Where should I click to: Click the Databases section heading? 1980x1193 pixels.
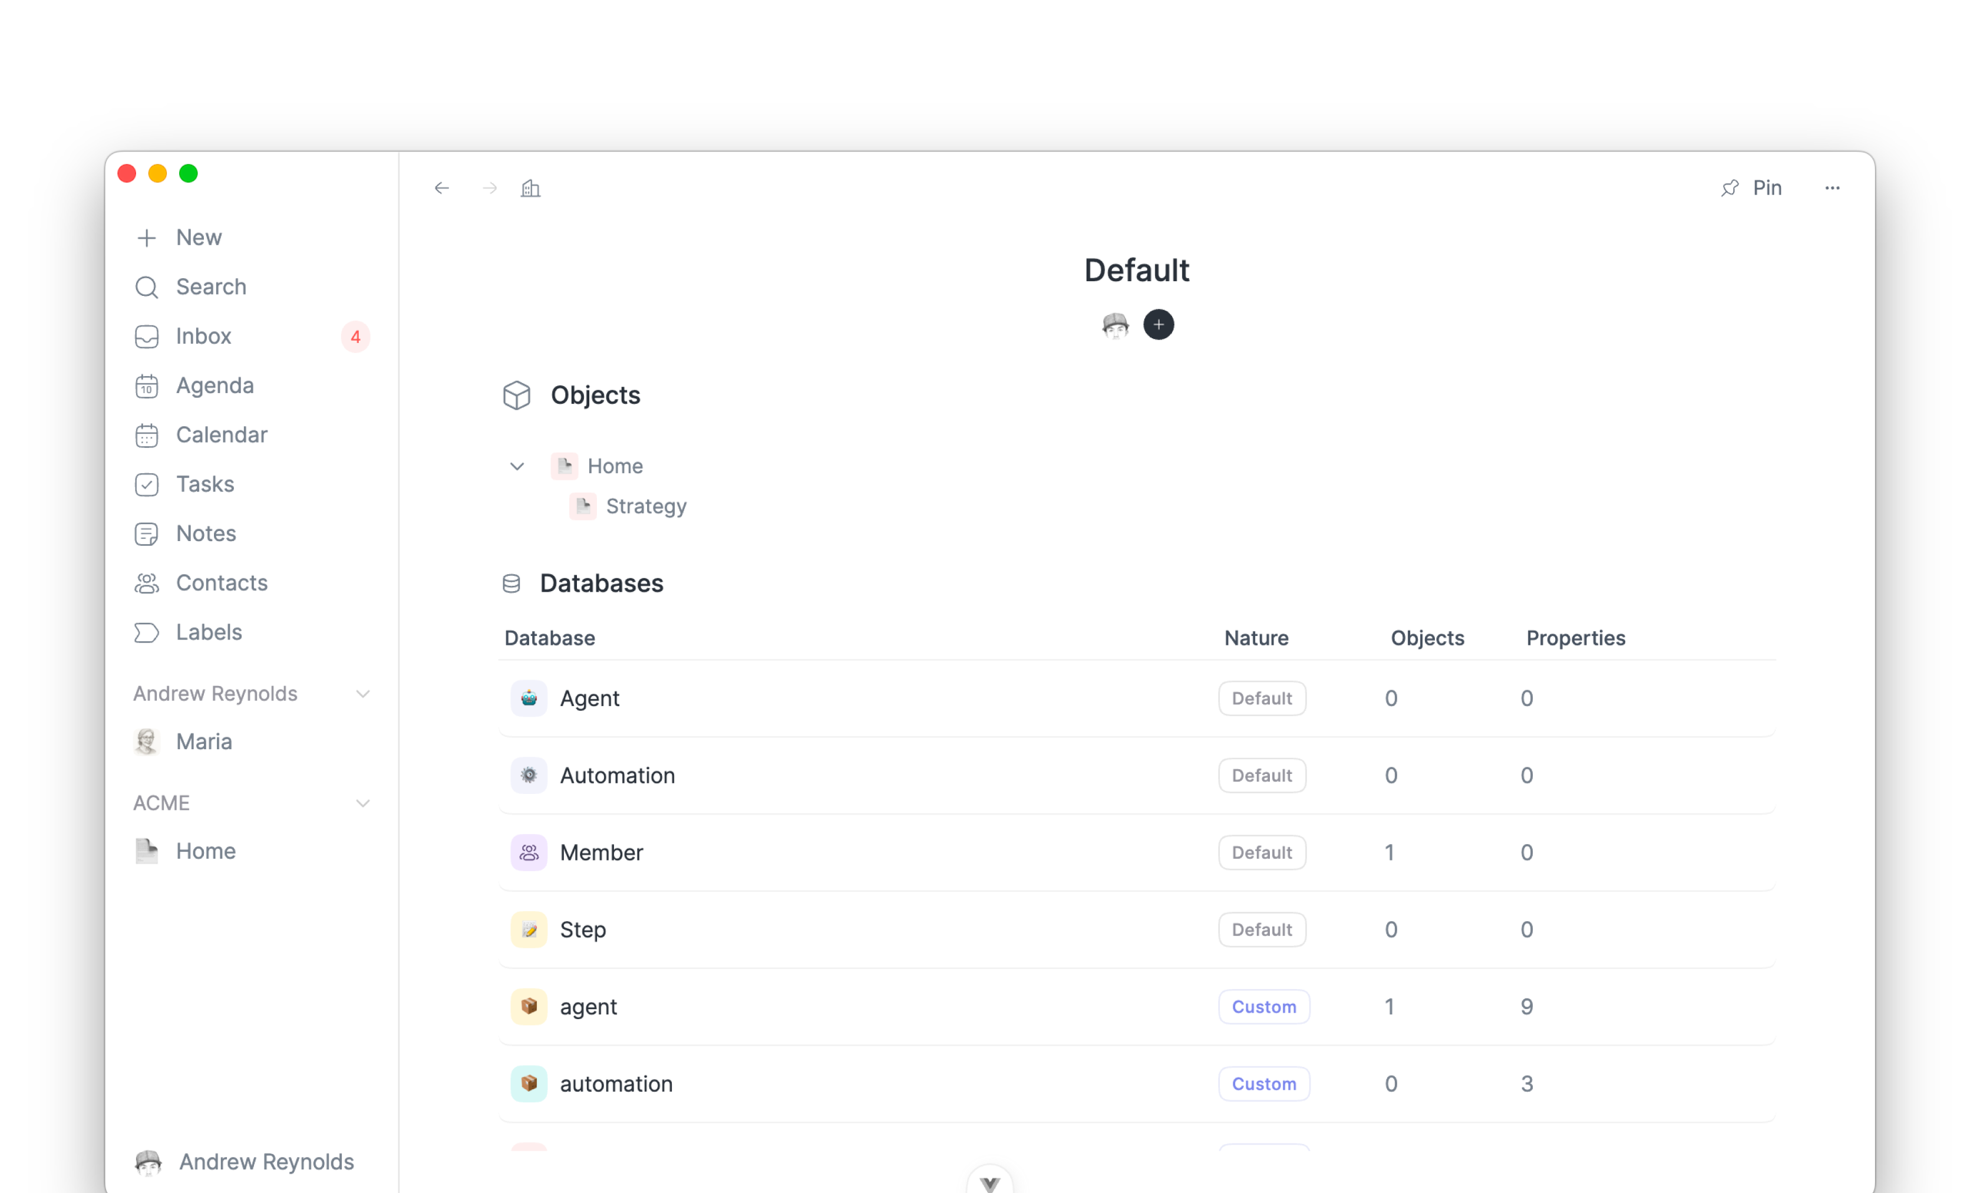coord(601,584)
